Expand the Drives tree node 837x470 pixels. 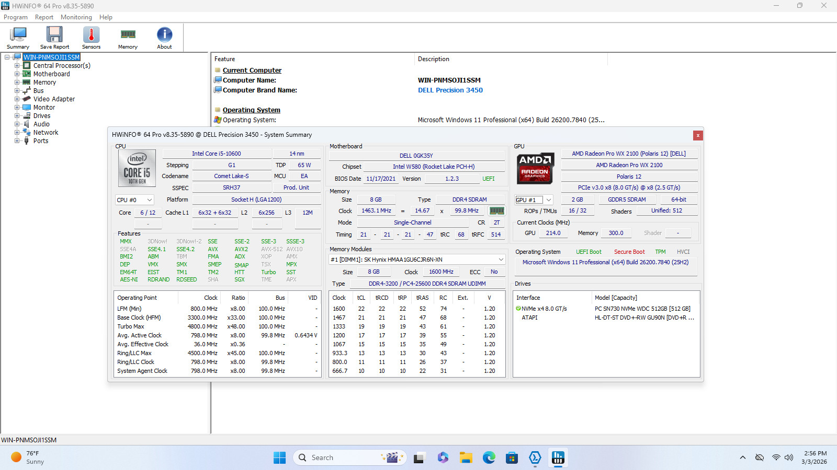pyautogui.click(x=17, y=116)
